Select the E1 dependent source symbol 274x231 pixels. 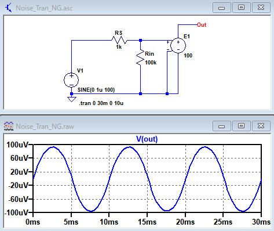click(x=178, y=45)
